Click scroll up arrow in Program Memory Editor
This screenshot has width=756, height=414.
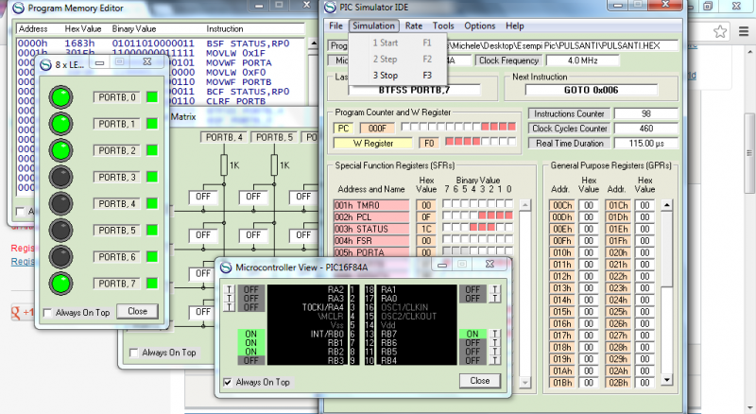[x=314, y=43]
